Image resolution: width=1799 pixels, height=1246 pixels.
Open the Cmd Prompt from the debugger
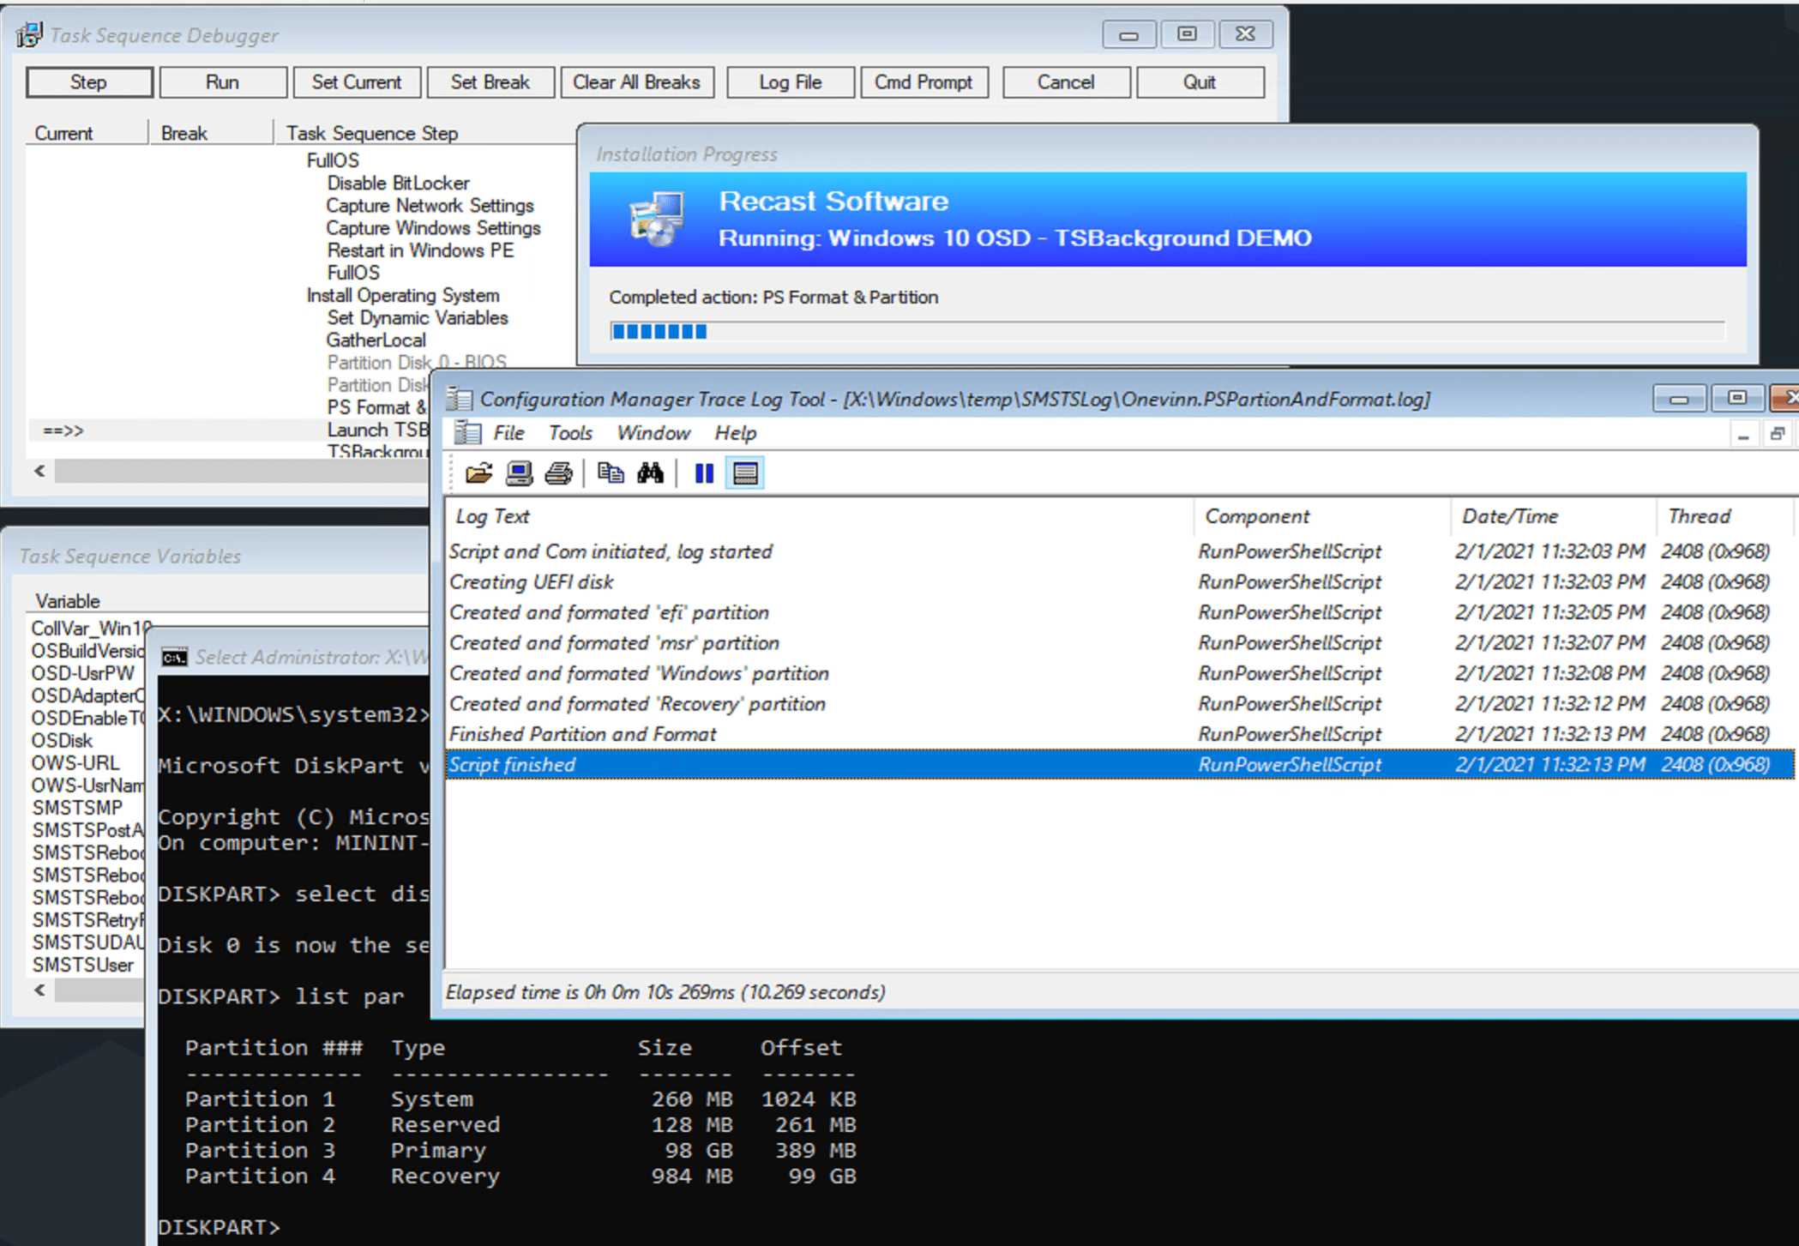(x=924, y=81)
